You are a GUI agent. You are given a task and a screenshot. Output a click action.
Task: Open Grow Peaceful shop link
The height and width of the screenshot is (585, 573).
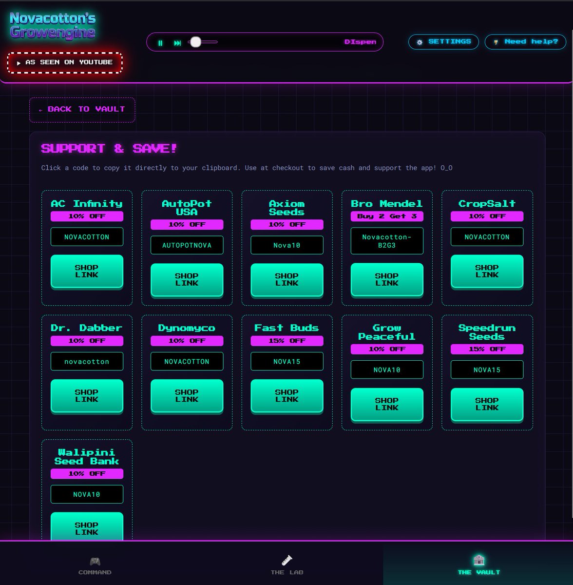pyautogui.click(x=387, y=404)
